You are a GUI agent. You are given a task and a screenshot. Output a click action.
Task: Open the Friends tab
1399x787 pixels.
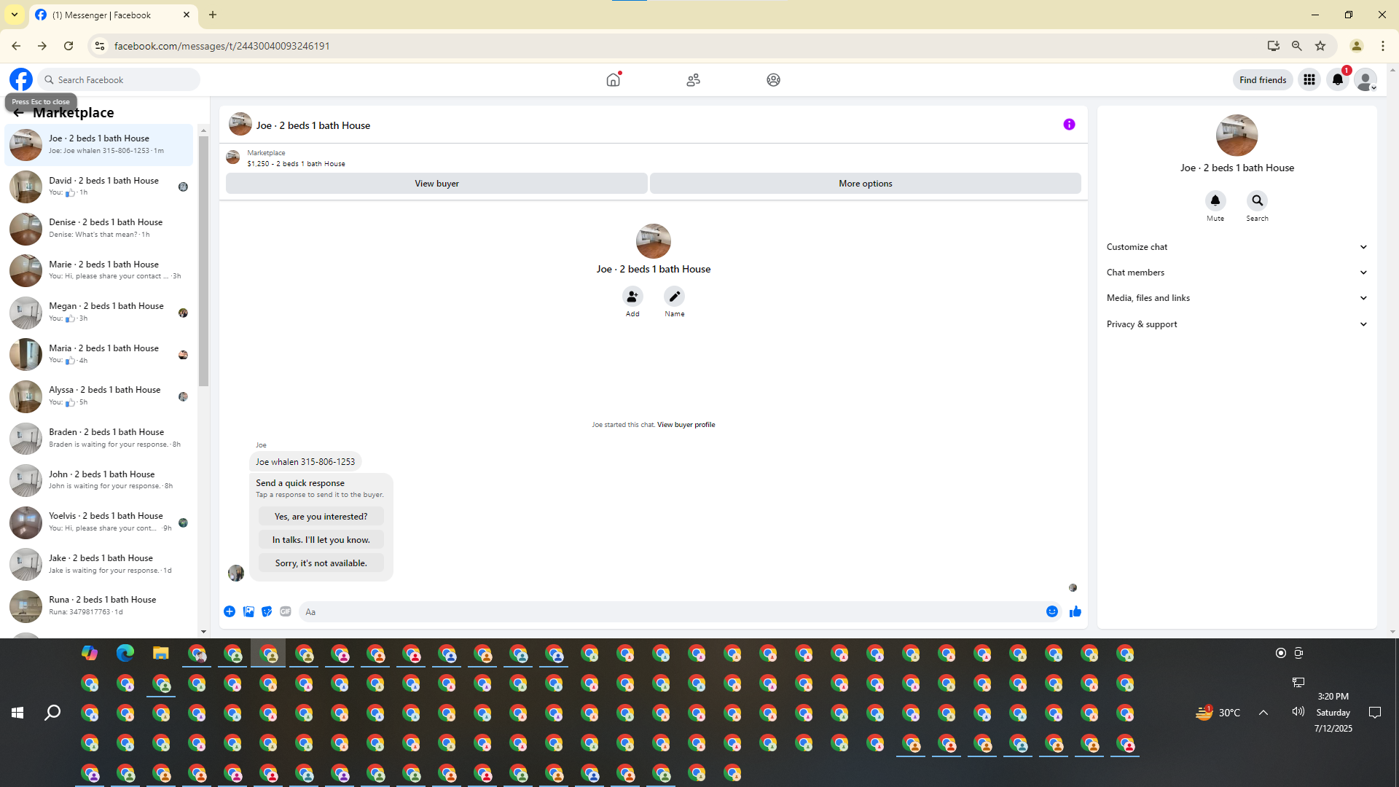point(693,80)
